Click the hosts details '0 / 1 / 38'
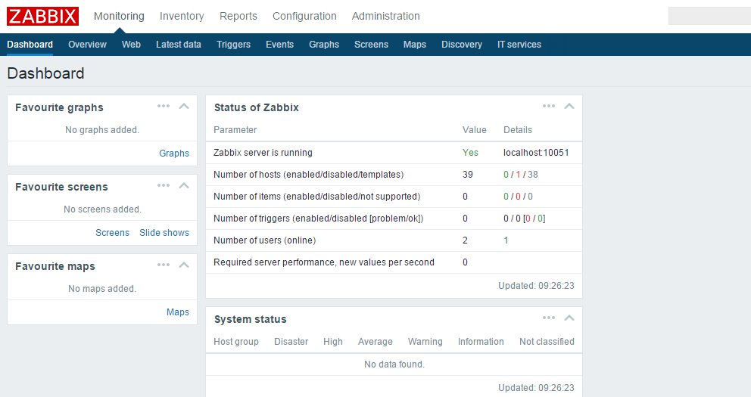This screenshot has height=397, width=751. click(521, 175)
